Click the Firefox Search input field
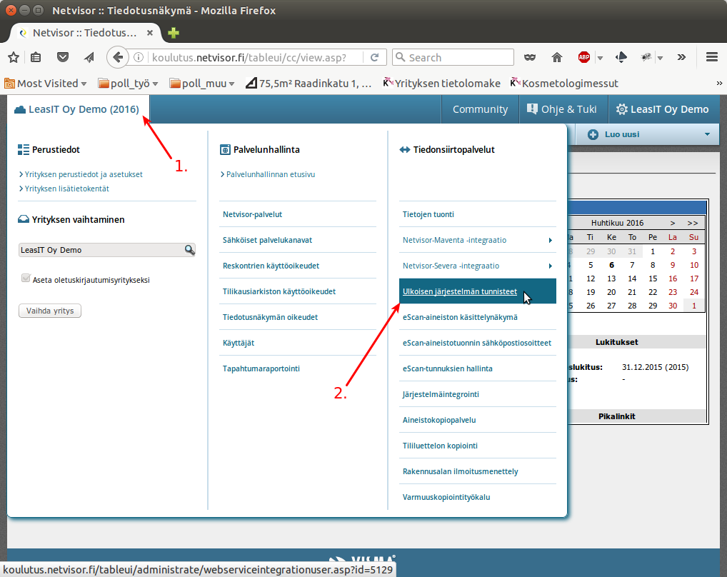Viewport: 727px width, 577px height. (x=458, y=57)
